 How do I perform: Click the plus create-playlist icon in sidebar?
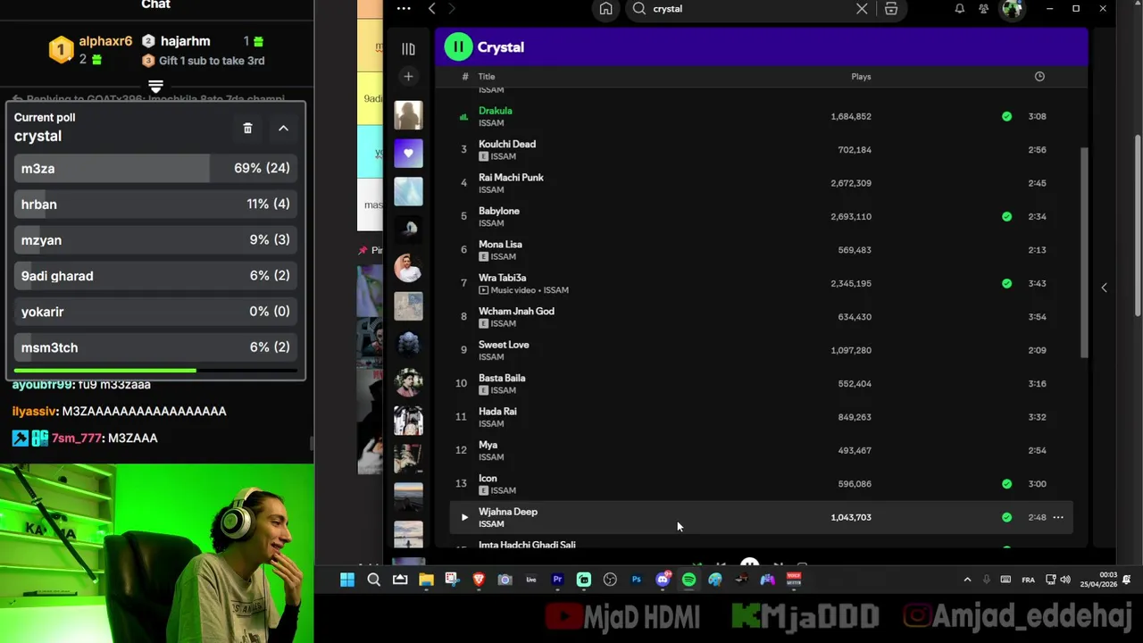coord(408,77)
